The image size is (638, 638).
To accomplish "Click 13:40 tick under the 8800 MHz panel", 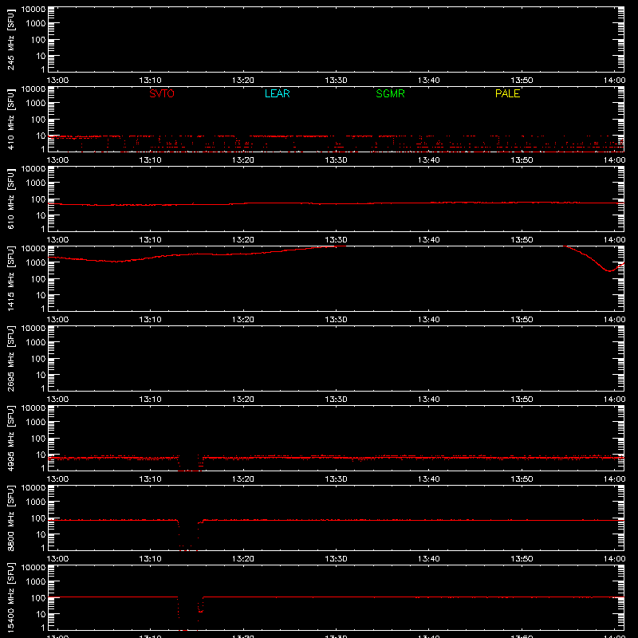I will [x=428, y=559].
